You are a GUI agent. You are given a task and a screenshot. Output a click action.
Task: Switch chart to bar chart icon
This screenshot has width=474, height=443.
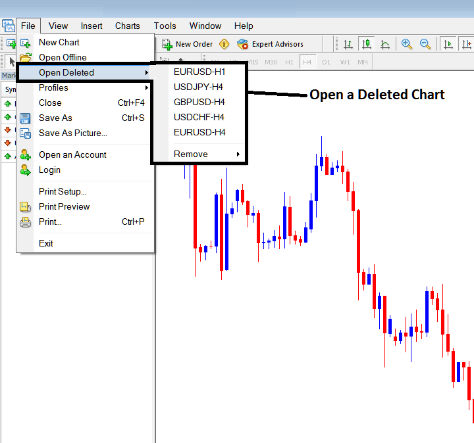pyautogui.click(x=348, y=44)
